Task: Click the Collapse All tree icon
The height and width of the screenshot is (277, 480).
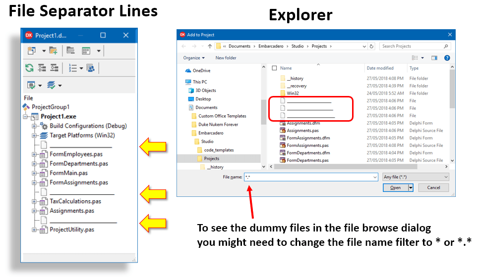Action: point(54,68)
